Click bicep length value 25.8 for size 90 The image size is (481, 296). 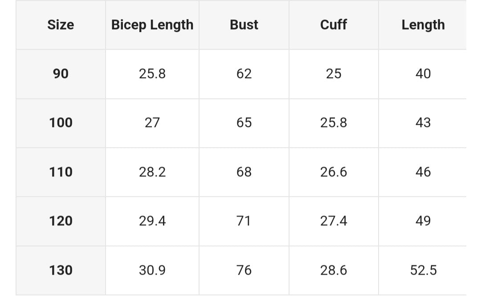(x=152, y=74)
